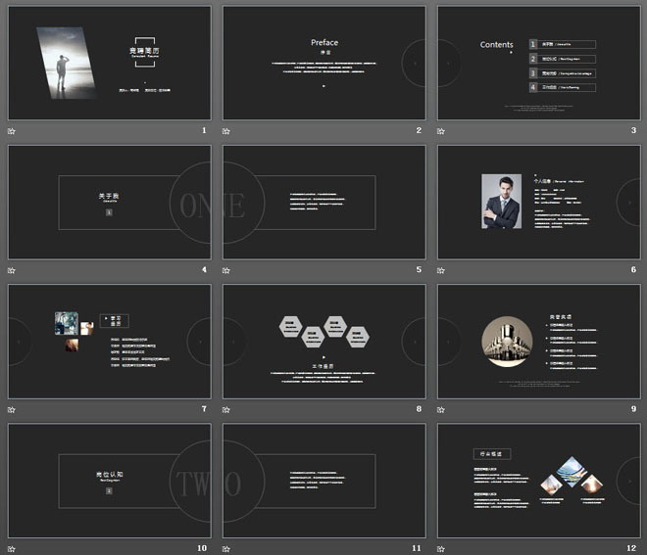Viewport: 647px width, 555px height.
Task: Open the Contents slide 3 thumbnail
Action: (x=539, y=63)
